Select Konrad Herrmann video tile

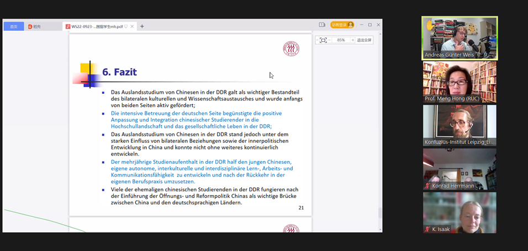[460, 169]
